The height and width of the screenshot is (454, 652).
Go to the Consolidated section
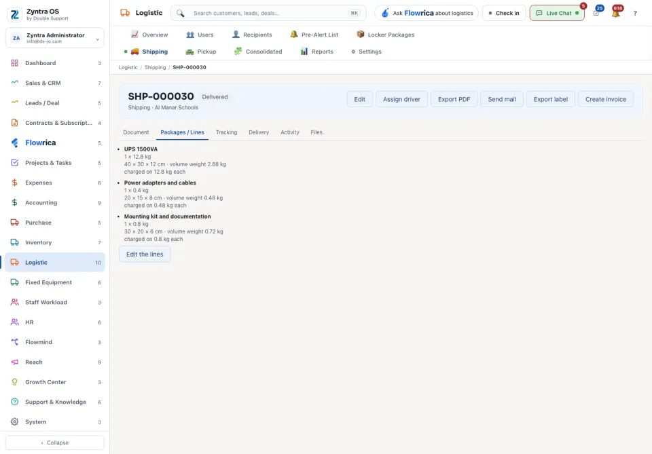point(258,52)
